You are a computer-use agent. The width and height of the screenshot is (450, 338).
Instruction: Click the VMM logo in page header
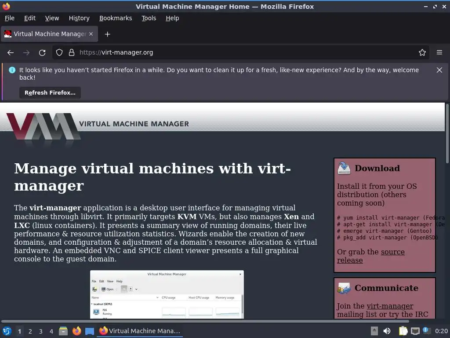pyautogui.click(x=43, y=126)
